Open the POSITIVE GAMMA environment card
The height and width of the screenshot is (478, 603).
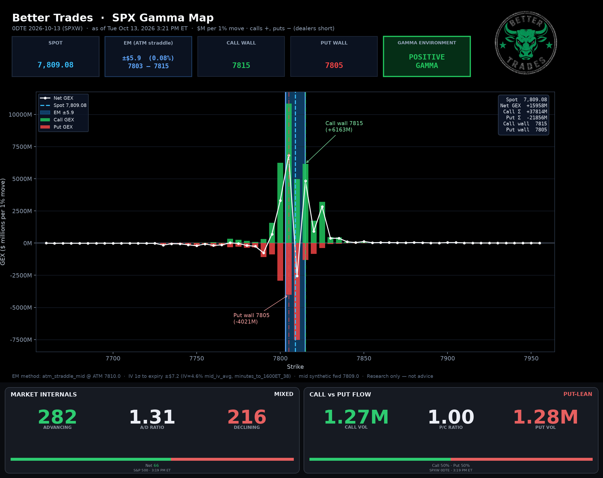coord(427,56)
